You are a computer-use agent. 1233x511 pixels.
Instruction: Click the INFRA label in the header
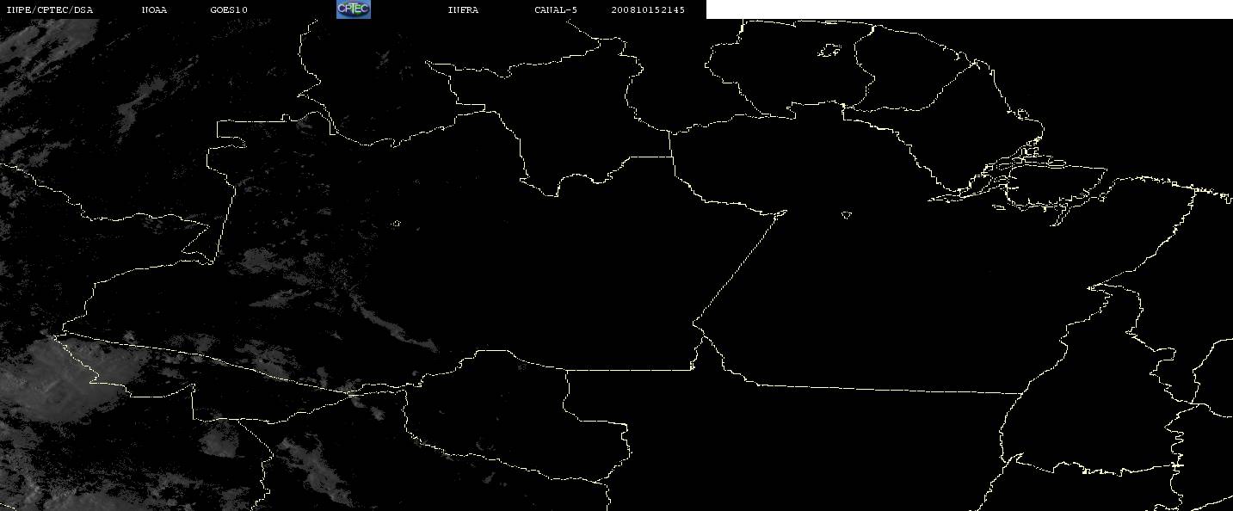pos(463,9)
